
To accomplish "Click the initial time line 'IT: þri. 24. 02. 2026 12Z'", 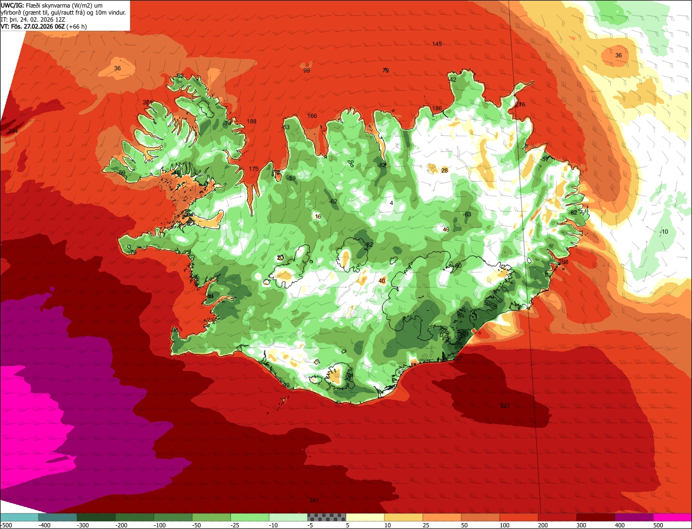I will click(32, 19).
